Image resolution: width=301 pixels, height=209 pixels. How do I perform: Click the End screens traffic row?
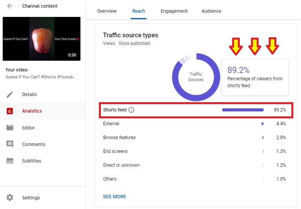point(194,151)
